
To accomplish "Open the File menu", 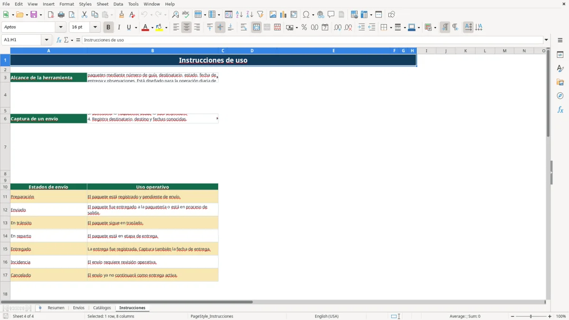I will coord(6,4).
